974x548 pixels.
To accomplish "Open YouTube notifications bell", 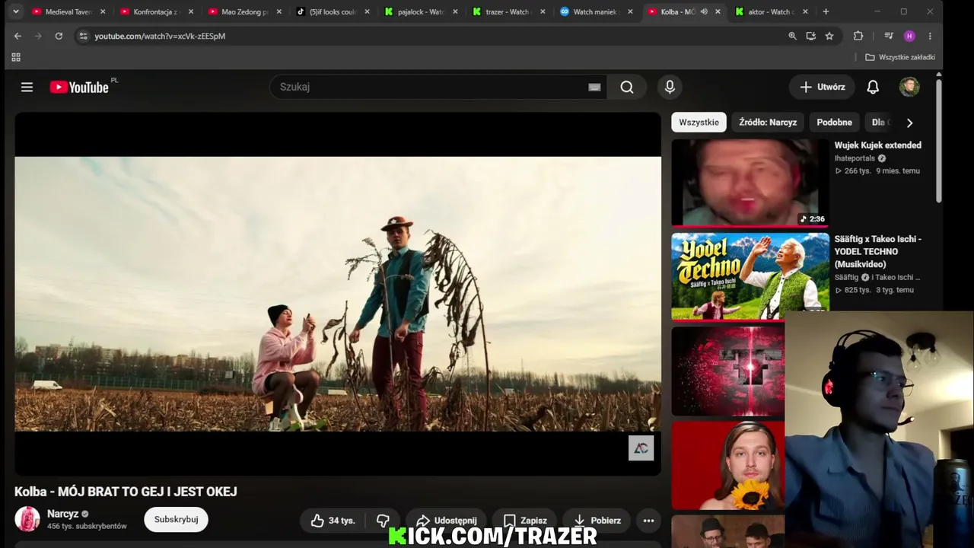I will click(873, 87).
